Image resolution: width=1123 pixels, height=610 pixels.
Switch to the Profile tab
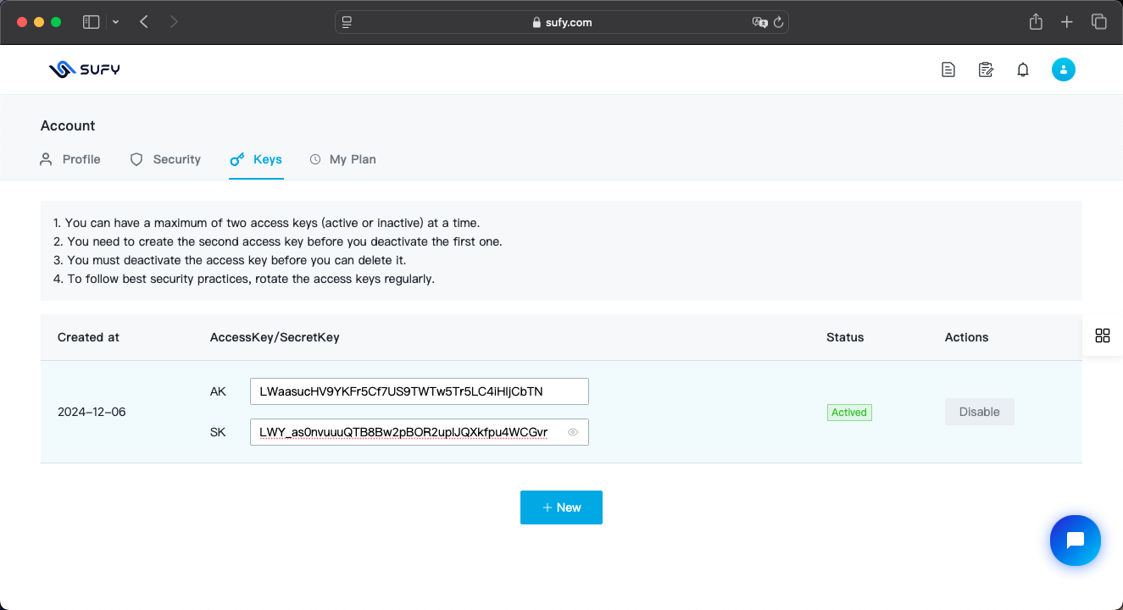pos(70,159)
